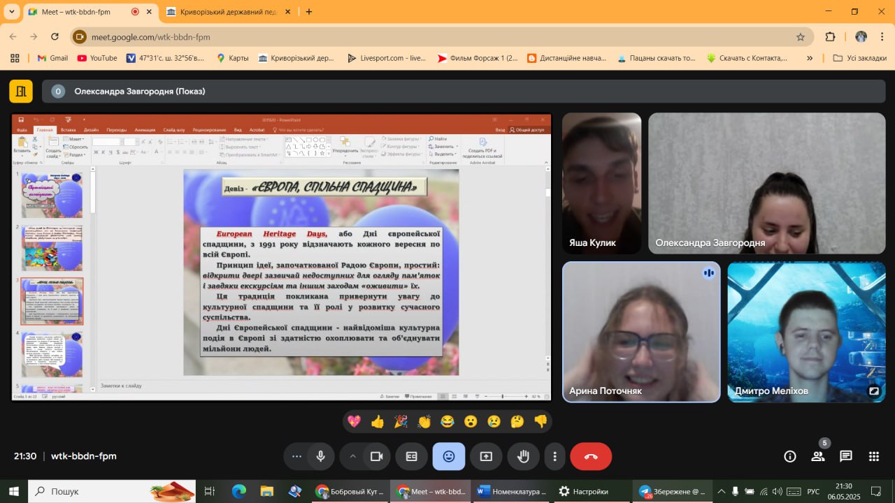Screen dimensions: 895x503
Task: Toggle closed captions
Action: (x=412, y=456)
